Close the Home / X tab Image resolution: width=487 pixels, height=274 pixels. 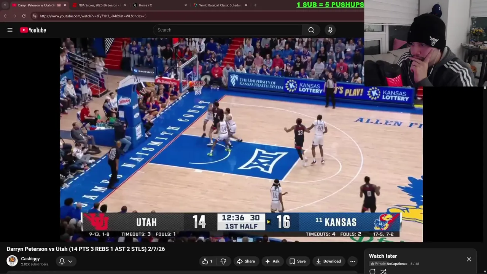pos(186,5)
